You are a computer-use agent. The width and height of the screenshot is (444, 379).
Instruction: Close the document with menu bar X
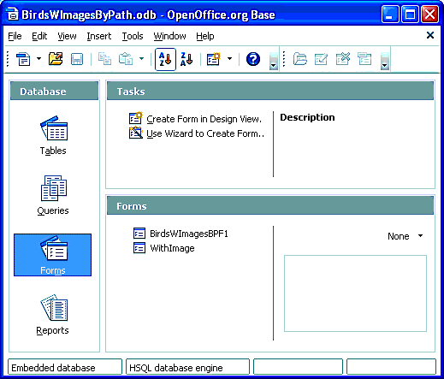coord(430,35)
